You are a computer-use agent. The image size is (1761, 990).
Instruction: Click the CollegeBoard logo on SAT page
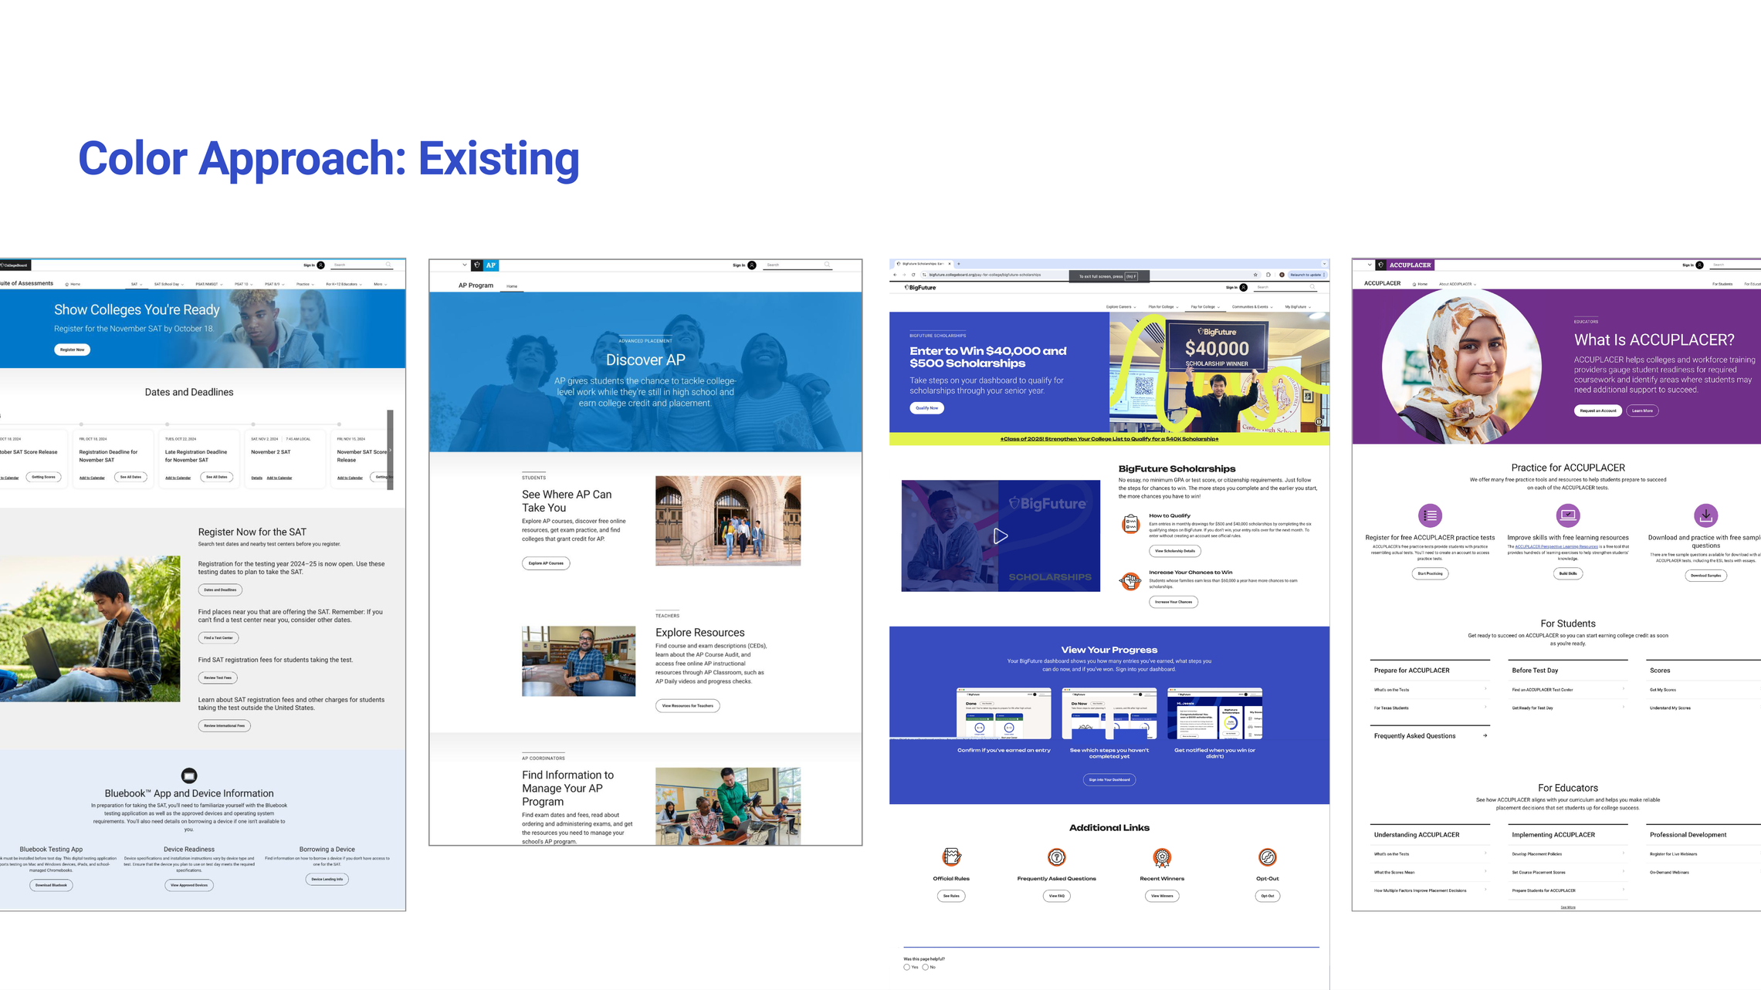pyautogui.click(x=14, y=265)
